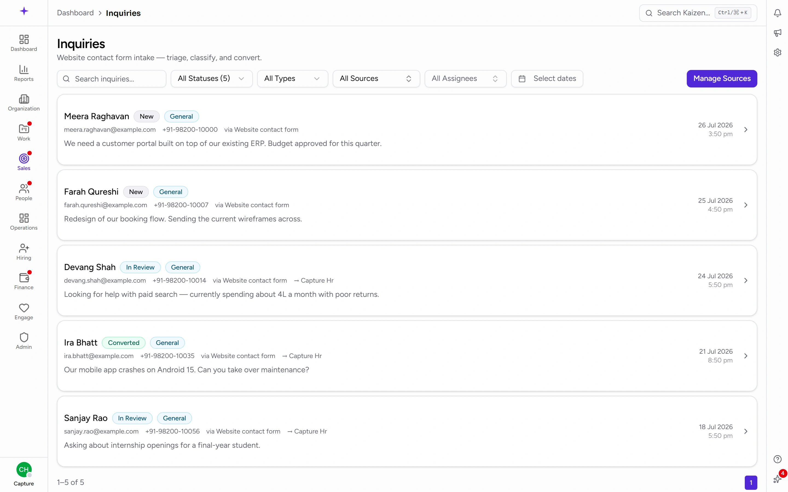Click the 21 Jul 2026 date
Screen dimensions: 788x492
pos(716,352)
